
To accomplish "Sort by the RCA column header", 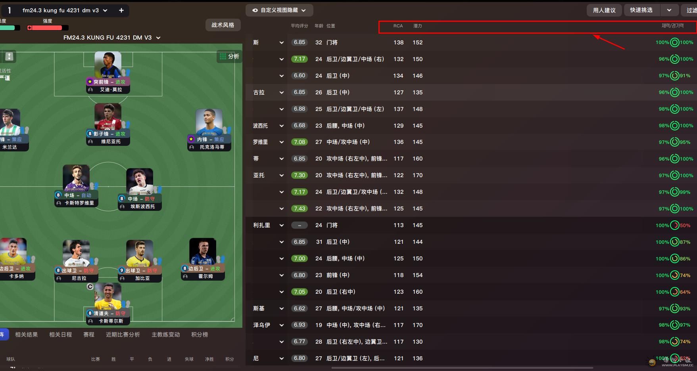I will (x=398, y=26).
